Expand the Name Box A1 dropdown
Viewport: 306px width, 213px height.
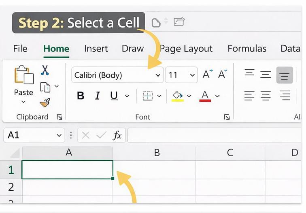click(x=59, y=136)
